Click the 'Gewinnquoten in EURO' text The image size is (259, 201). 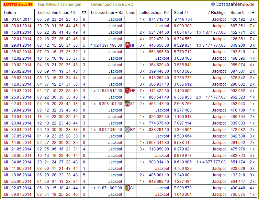tap(112, 5)
